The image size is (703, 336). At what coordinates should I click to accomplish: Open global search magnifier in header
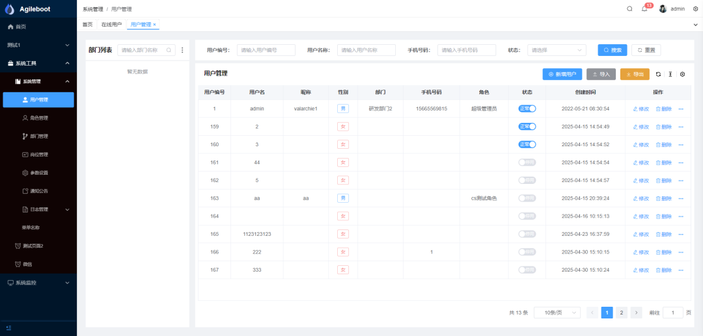pos(629,9)
